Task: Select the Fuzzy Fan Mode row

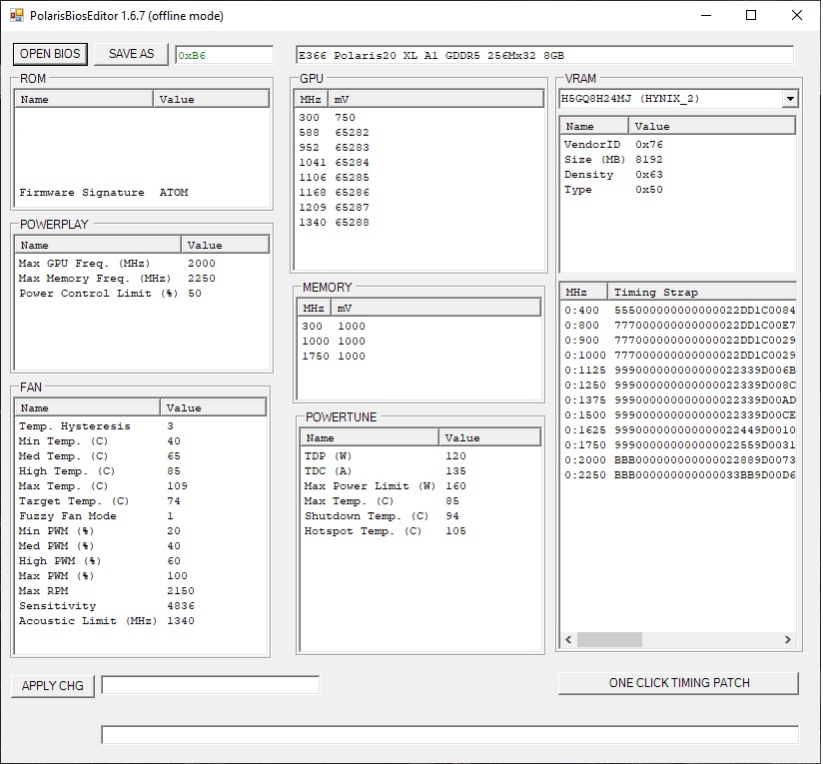Action: pos(140,515)
